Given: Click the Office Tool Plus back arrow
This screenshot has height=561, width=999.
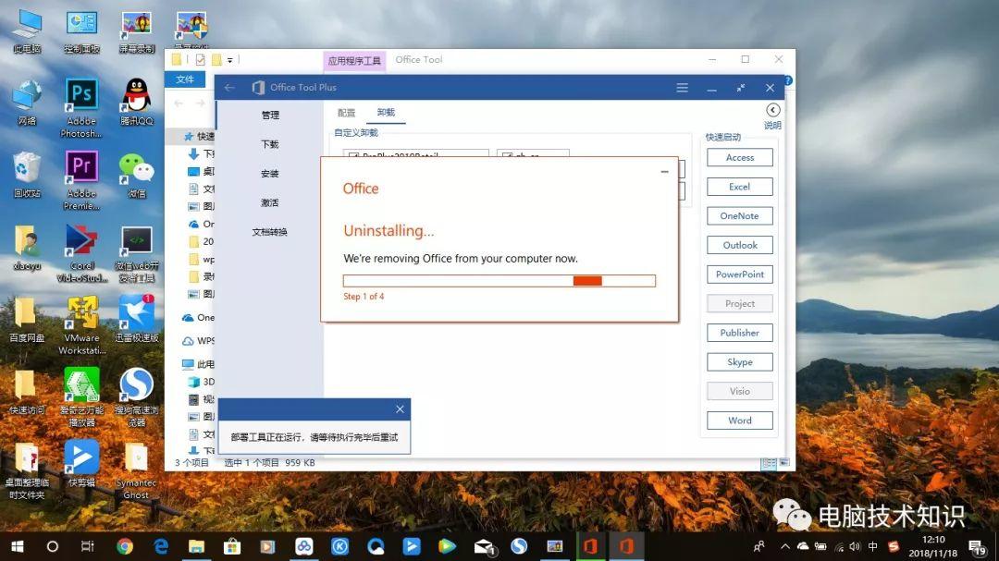Looking at the screenshot, I should (x=229, y=87).
